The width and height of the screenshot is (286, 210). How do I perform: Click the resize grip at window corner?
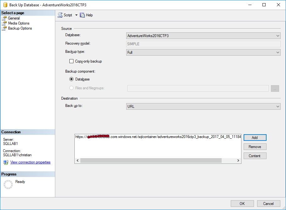(284, 208)
